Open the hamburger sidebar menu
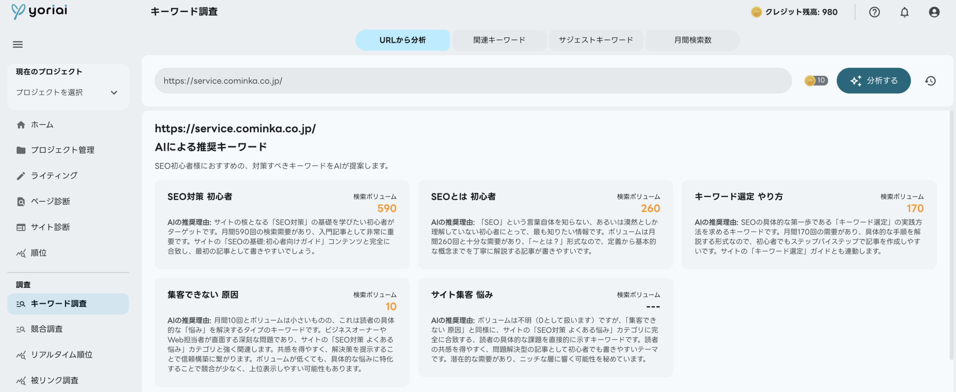956x392 pixels. [18, 44]
